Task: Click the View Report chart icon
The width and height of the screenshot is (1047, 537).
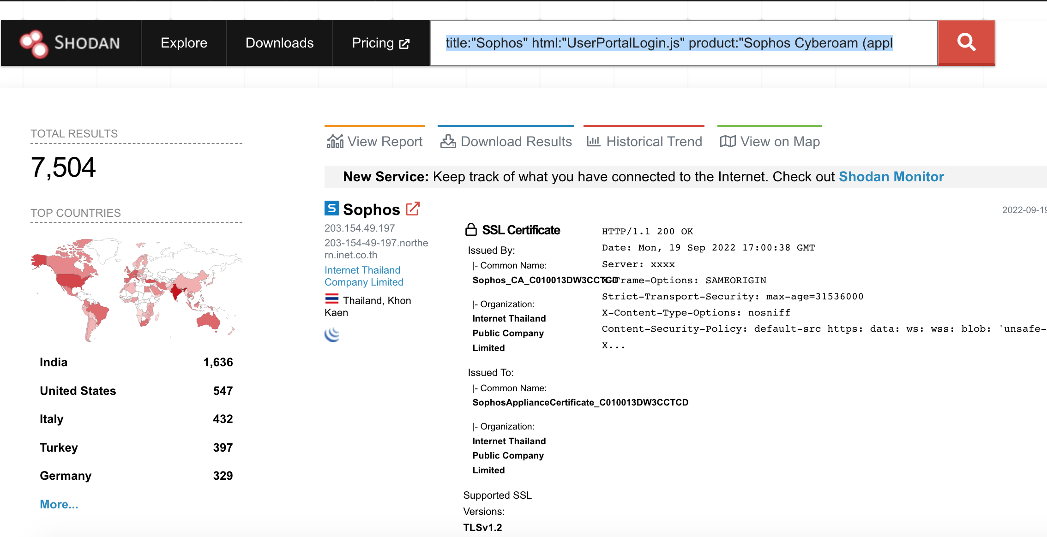Action: (x=335, y=142)
